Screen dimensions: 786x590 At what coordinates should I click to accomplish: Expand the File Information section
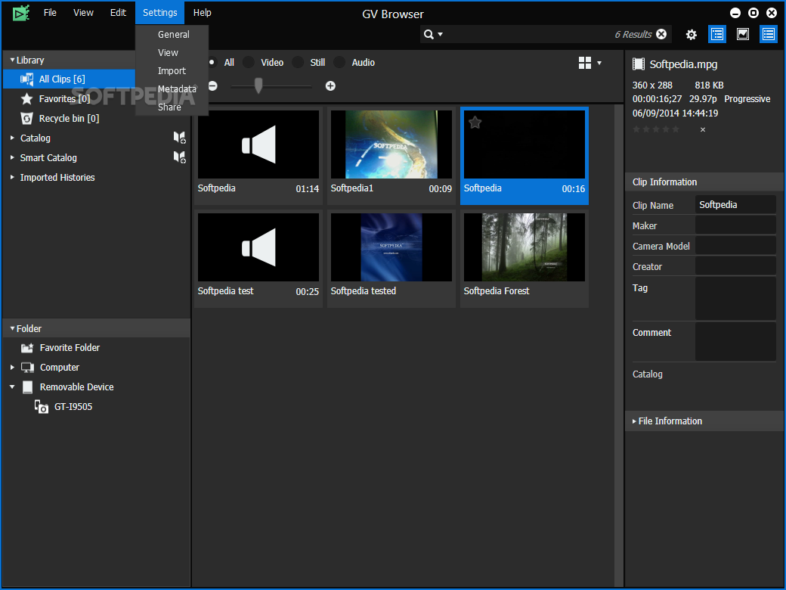point(634,421)
